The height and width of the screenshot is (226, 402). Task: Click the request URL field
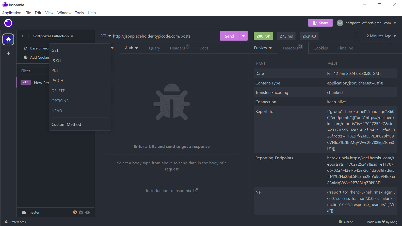click(165, 36)
